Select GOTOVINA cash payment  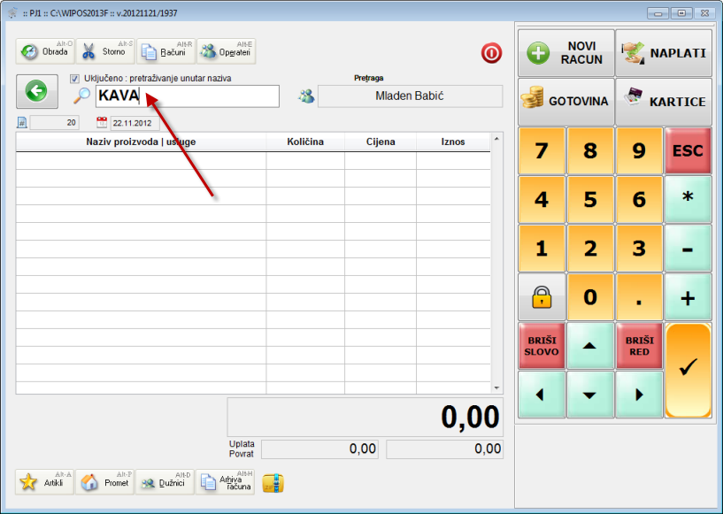point(565,101)
